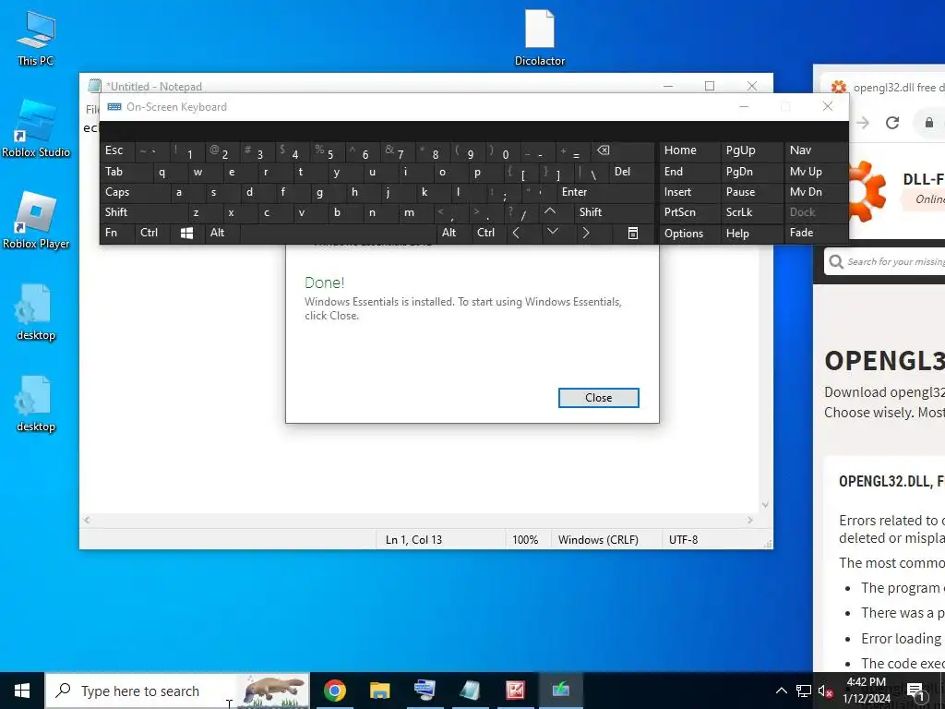Open the red taskbar application icon
Screen dimensions: 945x709
point(515,691)
